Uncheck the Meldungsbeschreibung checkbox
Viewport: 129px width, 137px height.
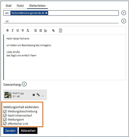pos(5,111)
